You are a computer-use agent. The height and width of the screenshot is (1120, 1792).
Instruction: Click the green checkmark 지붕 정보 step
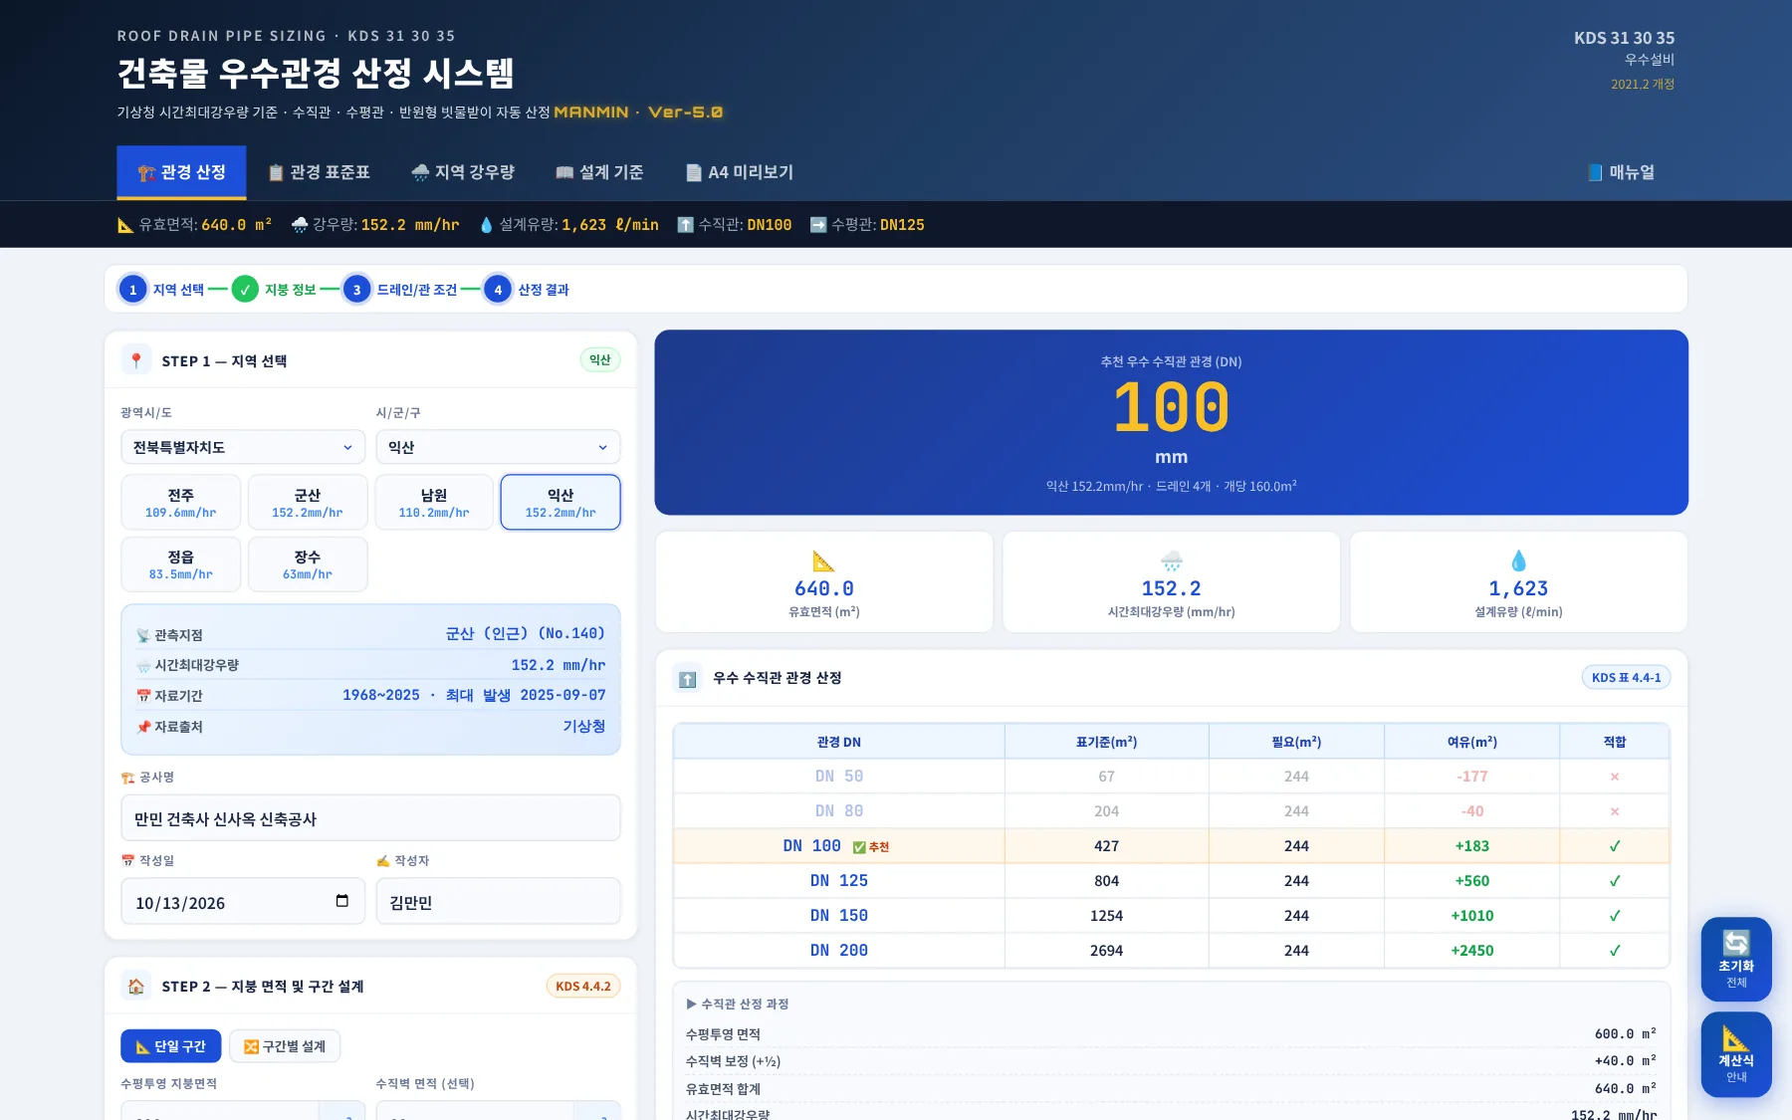click(245, 290)
